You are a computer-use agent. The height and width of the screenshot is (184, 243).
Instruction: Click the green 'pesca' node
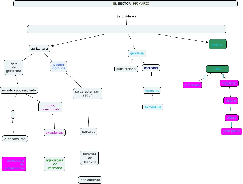[x=218, y=44]
